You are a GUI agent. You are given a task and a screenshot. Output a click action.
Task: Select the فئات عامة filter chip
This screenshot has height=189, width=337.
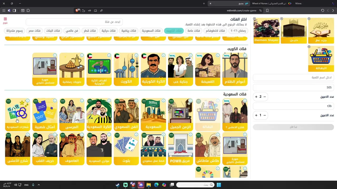(194, 31)
